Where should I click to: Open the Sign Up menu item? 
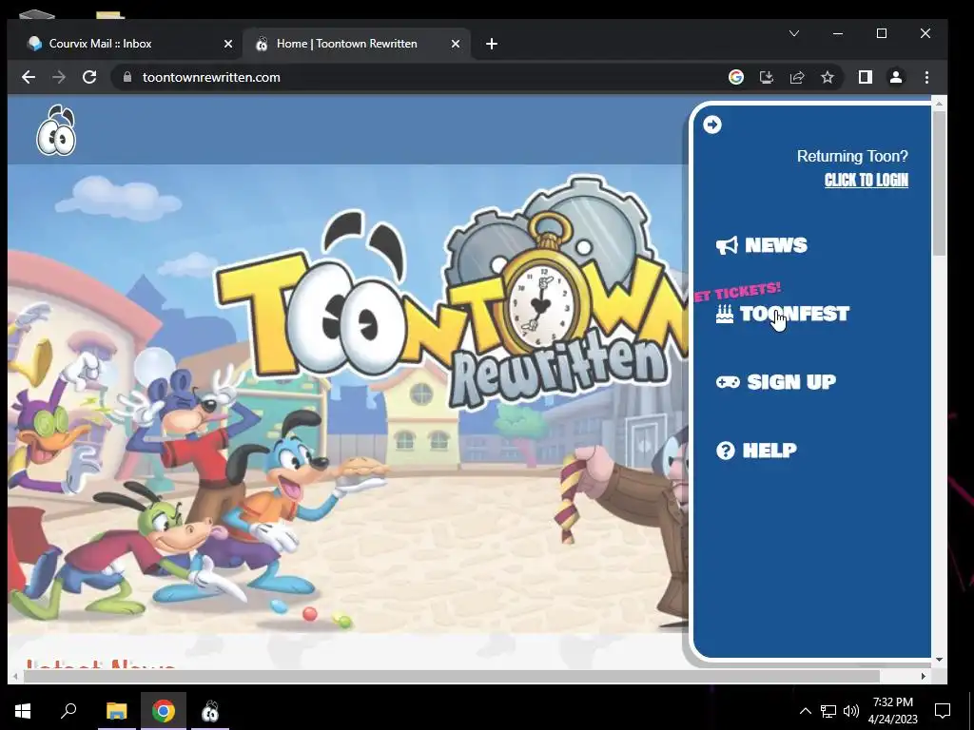point(776,382)
